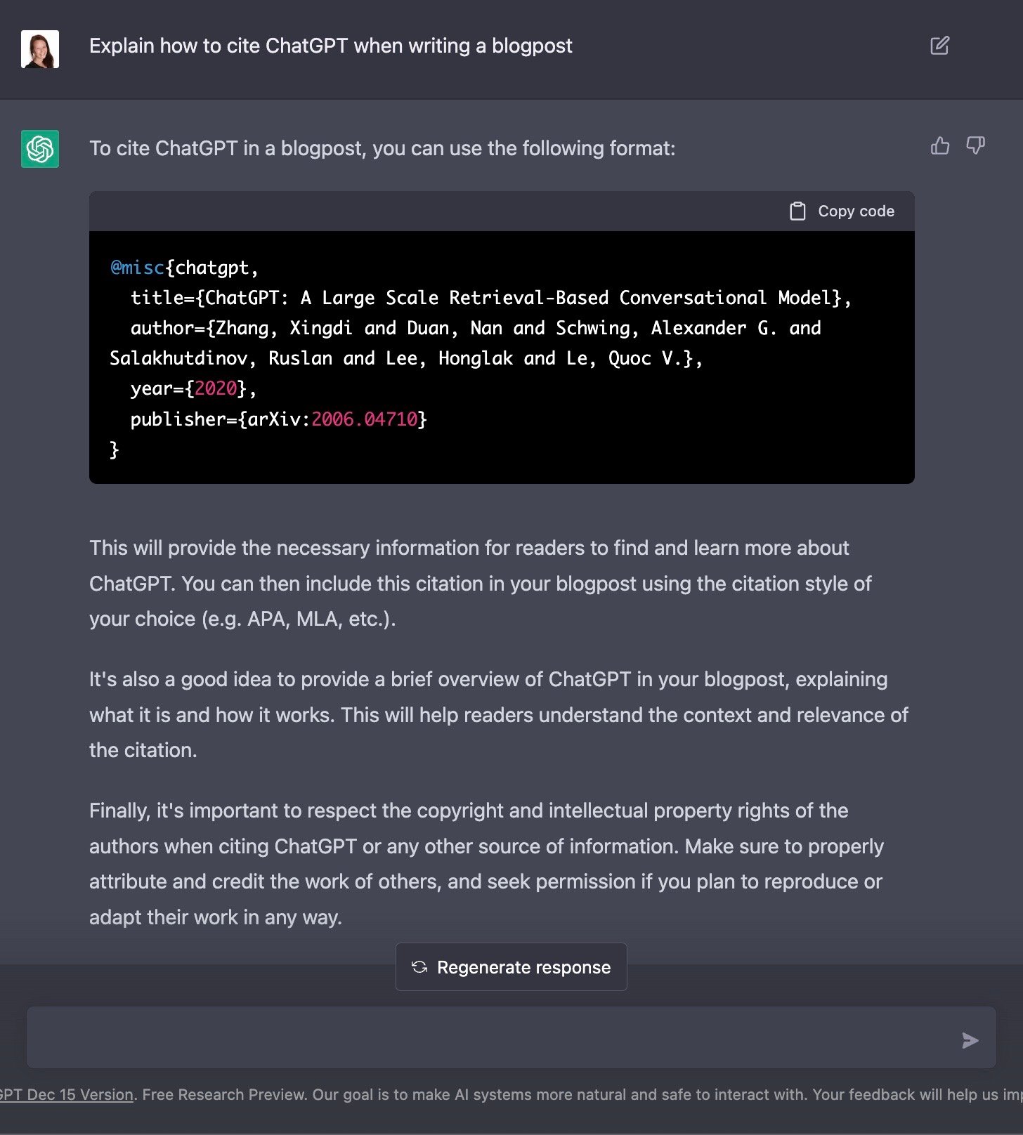Click the paragraph starting "This will provide"
Screen dimensions: 1023x1135
[x=480, y=583]
